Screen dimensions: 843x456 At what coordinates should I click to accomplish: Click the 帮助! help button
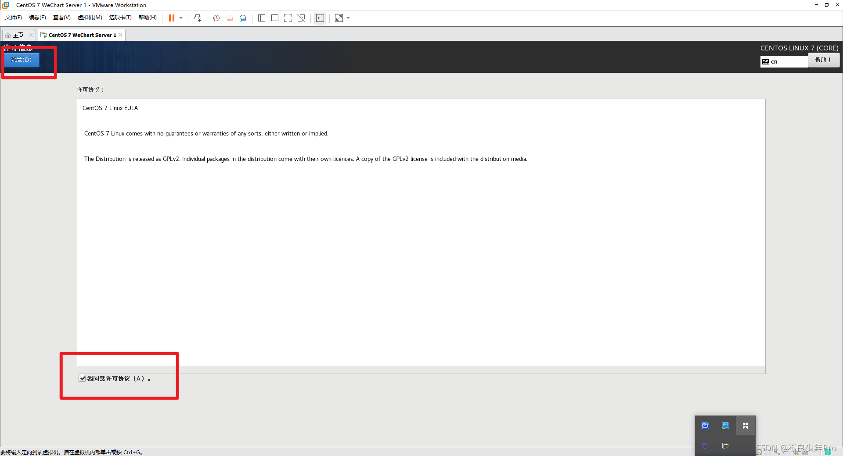point(824,60)
